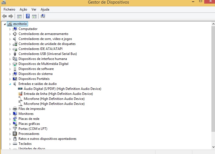
Task: Click the Gestor de Dispositivos title bar icon
Action: 4,2
